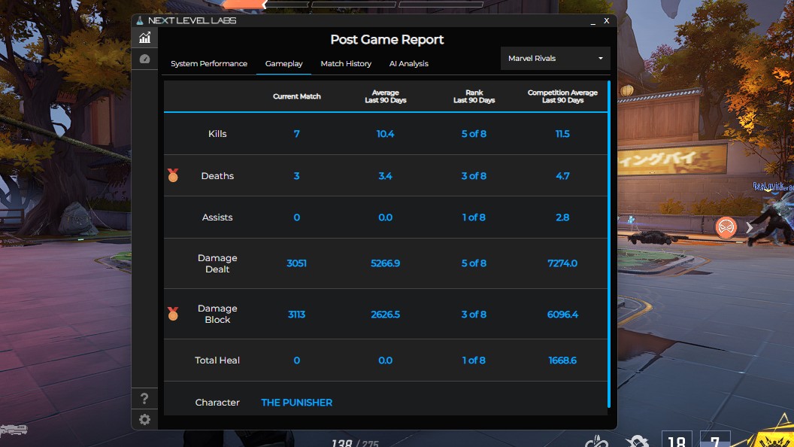The height and width of the screenshot is (447, 794).
Task: Click the bronze medal beside Damage Block
Action: (x=173, y=314)
